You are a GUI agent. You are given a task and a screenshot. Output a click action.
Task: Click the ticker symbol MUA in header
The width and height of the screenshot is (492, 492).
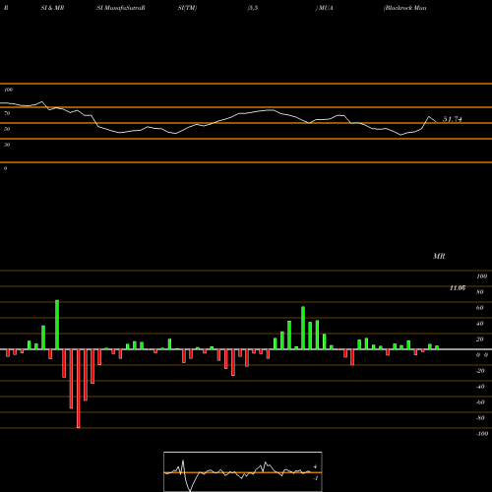click(326, 8)
